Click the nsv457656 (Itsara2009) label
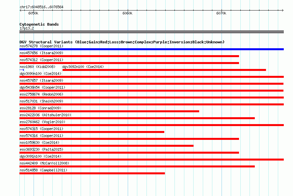This screenshot has width=293, height=196. (x=41, y=53)
